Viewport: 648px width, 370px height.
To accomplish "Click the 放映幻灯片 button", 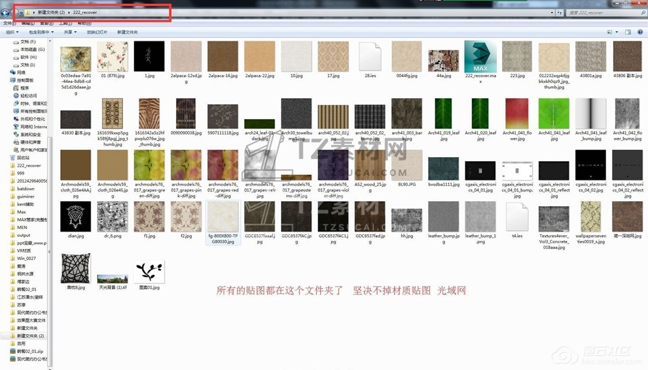I will click(97, 32).
